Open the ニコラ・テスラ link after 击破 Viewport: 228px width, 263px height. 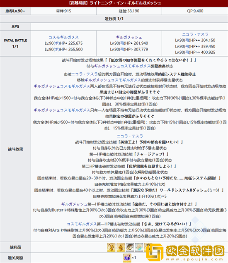tap(85, 74)
